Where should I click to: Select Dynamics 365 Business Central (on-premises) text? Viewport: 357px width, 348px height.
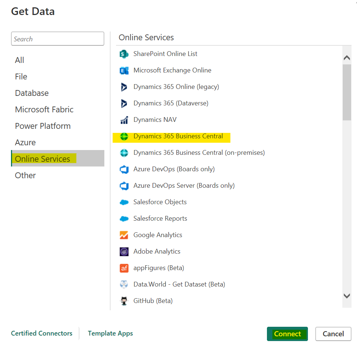click(199, 153)
